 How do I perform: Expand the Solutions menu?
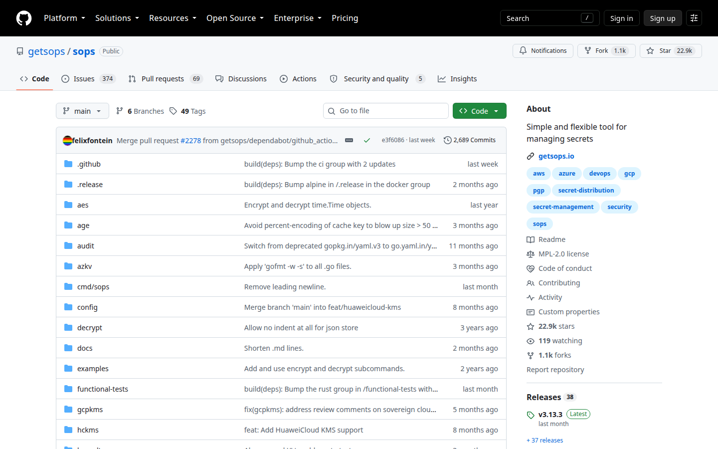117,18
